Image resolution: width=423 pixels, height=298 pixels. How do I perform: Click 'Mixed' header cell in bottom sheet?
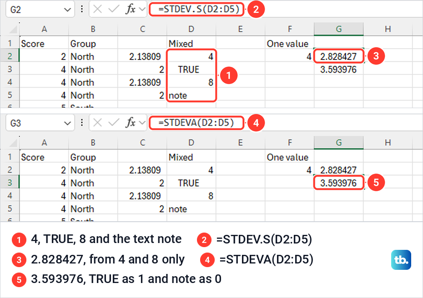coord(191,157)
